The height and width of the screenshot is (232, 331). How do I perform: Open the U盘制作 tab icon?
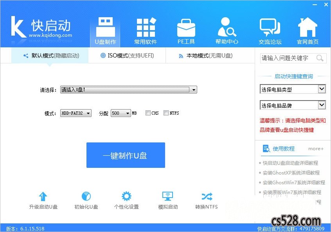(x=106, y=27)
